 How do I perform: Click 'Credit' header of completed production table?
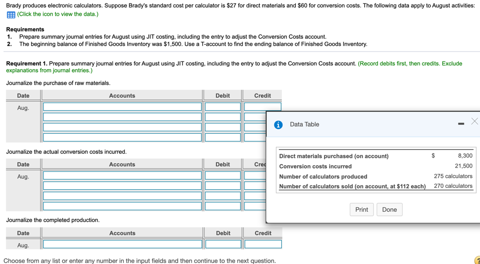click(x=263, y=233)
